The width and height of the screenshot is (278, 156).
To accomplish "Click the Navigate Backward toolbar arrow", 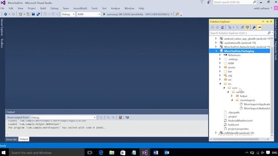I will pyautogui.click(x=6, y=14).
